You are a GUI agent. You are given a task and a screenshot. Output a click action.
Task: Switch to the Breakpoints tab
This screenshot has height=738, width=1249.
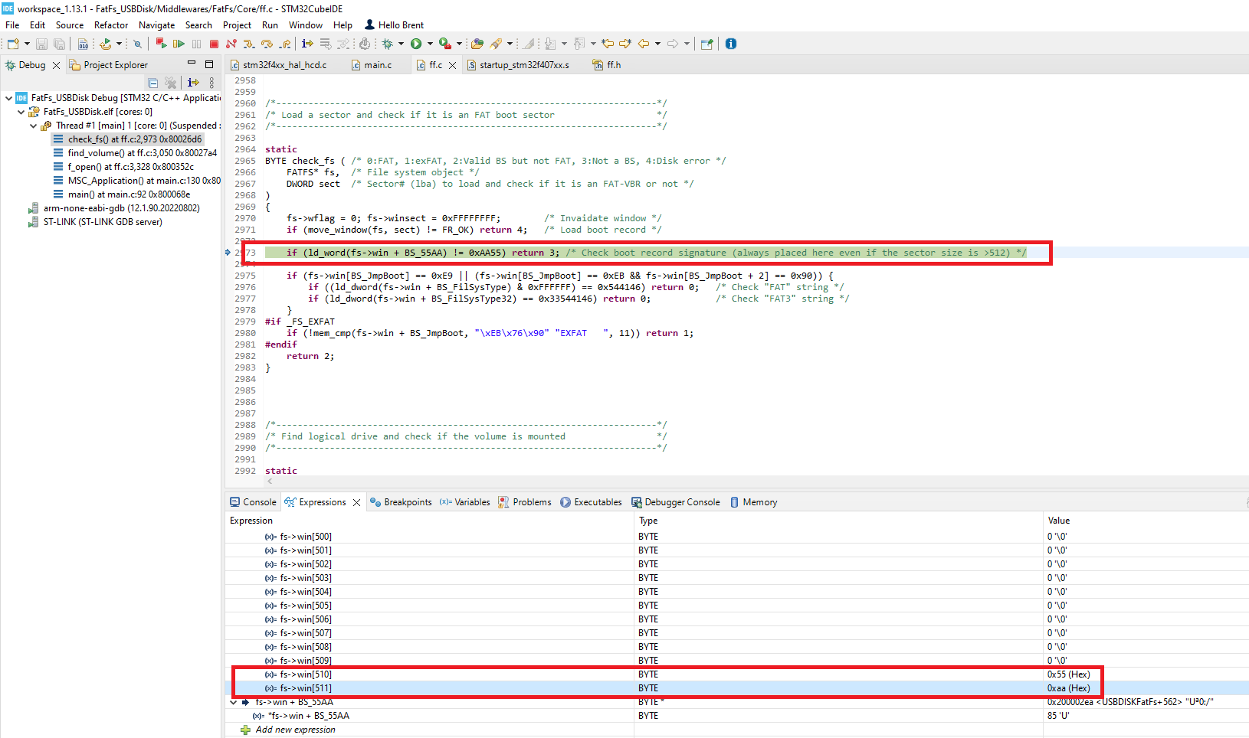point(407,502)
